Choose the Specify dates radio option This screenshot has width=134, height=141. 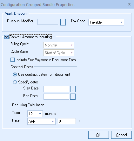point(15,82)
